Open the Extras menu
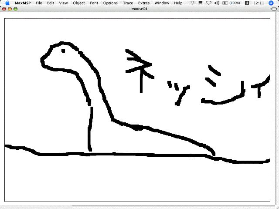The image size is (279, 209). (x=144, y=3)
